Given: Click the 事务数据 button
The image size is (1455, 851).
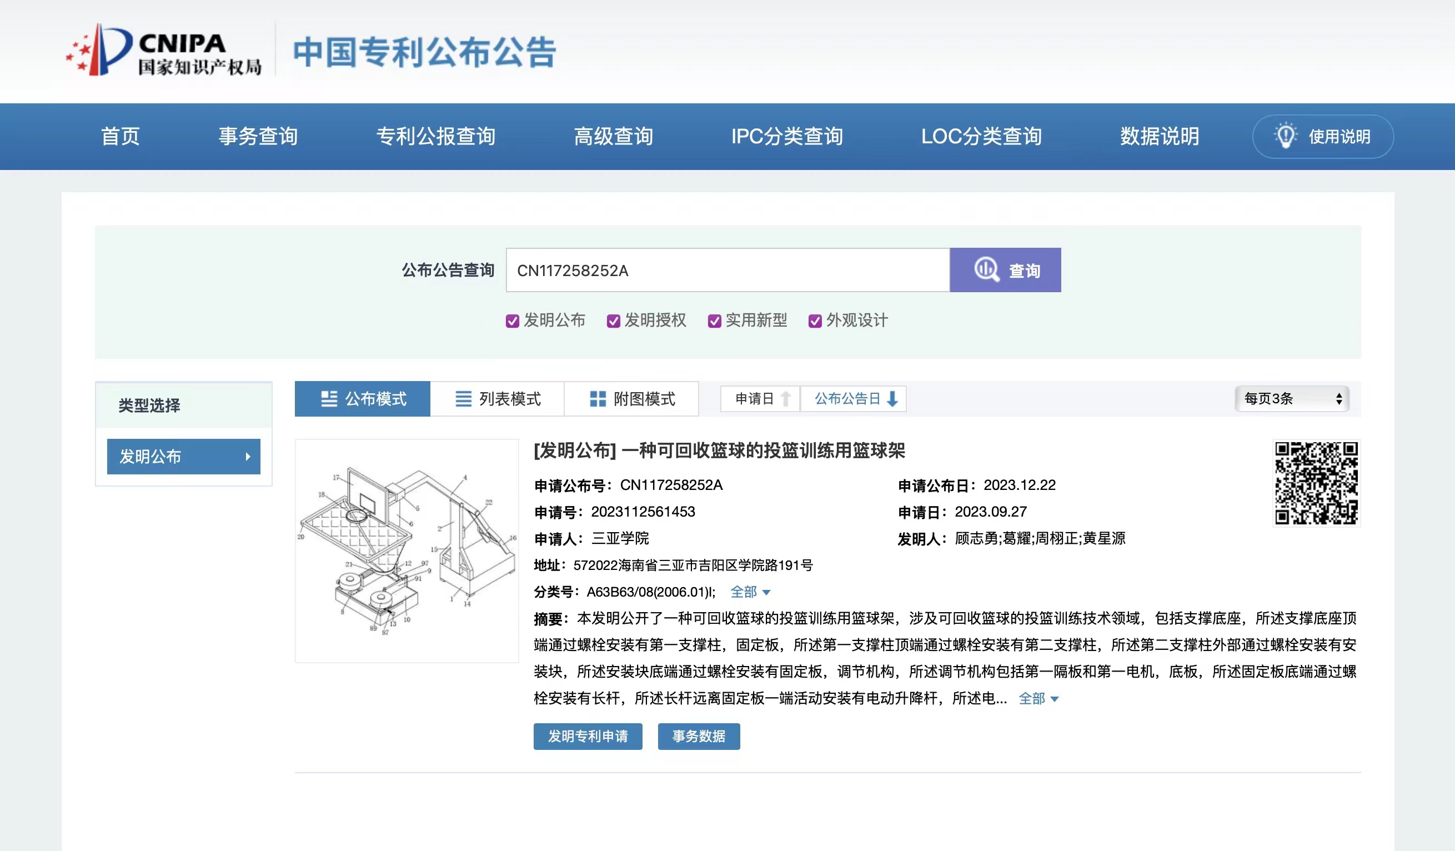Looking at the screenshot, I should coord(698,736).
